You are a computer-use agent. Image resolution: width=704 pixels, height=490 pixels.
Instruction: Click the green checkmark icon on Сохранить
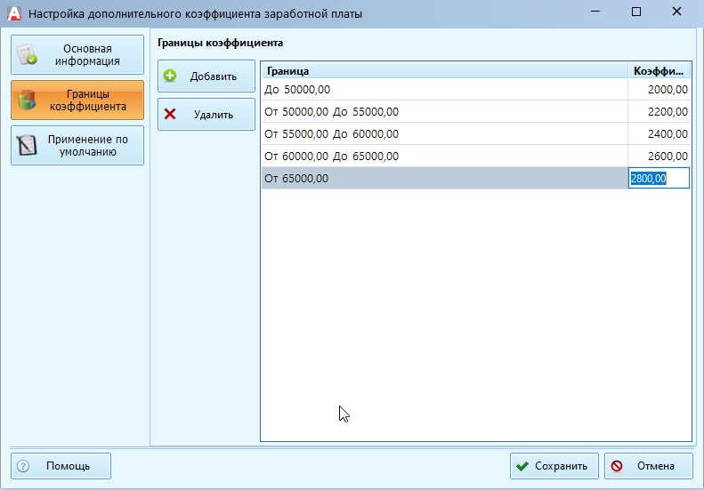tap(522, 466)
